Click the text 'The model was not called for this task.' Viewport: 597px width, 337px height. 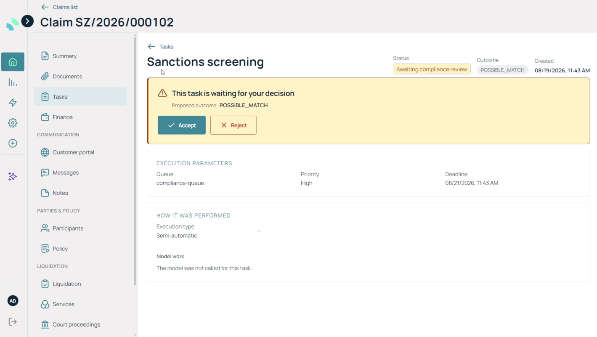pos(204,268)
